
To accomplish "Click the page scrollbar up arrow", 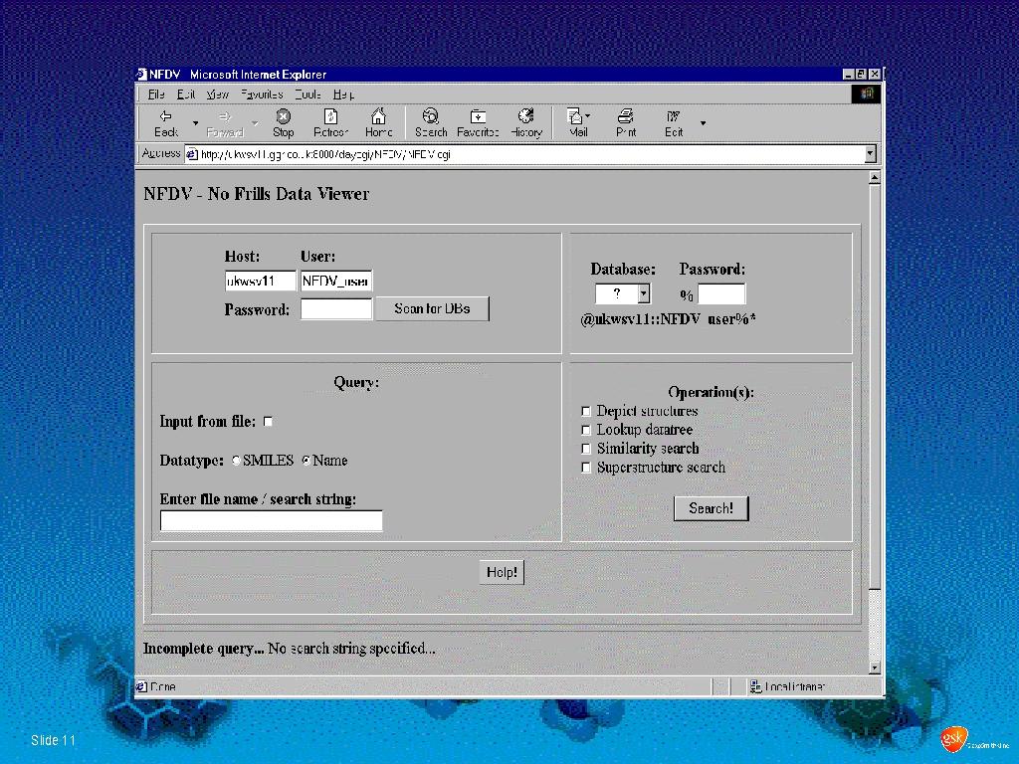I will [x=874, y=177].
